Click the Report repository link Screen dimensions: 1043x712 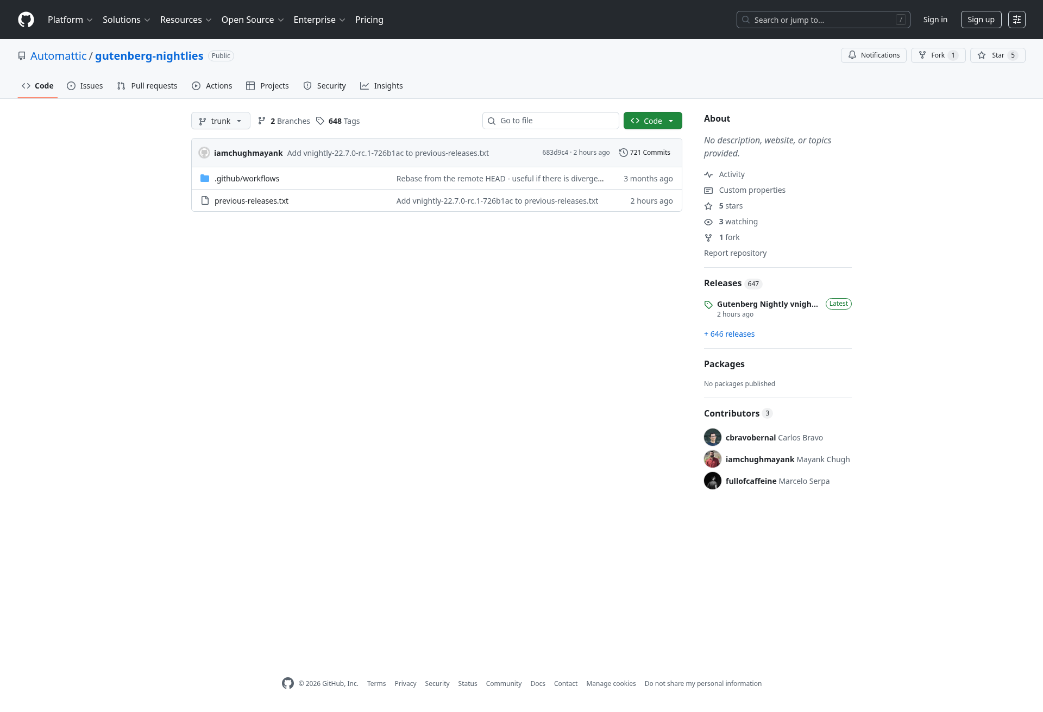click(735, 253)
